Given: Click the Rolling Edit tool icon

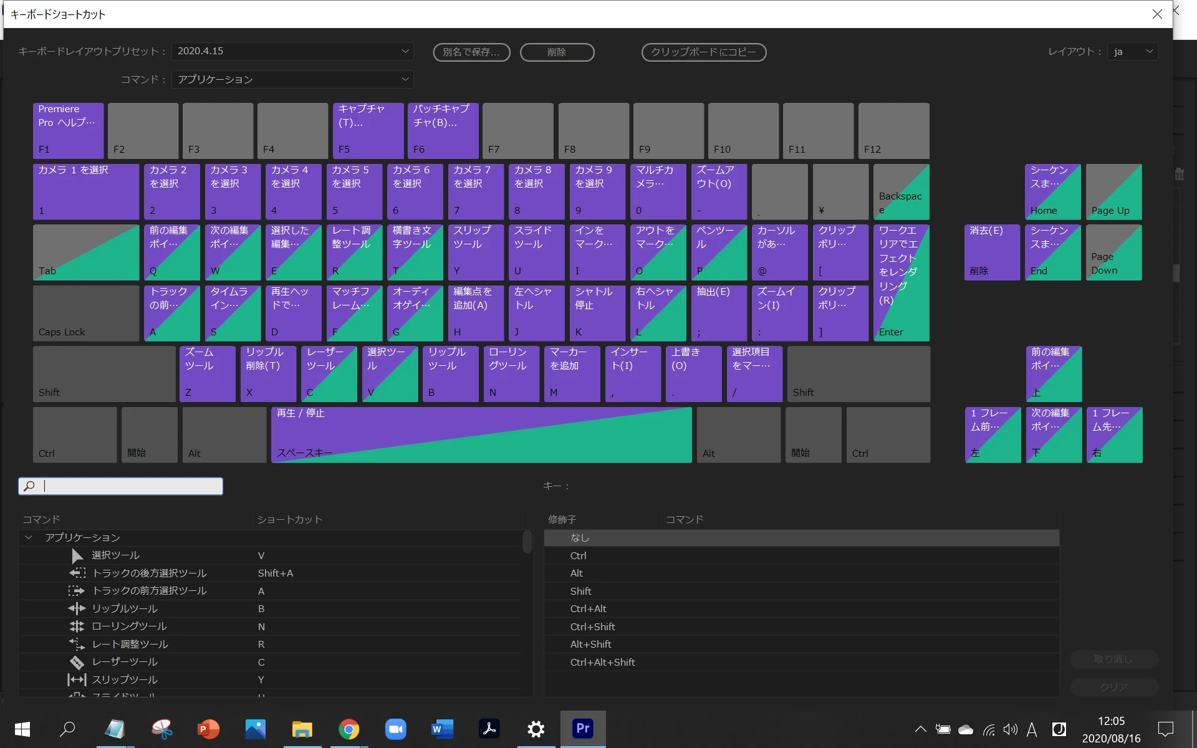Looking at the screenshot, I should coord(77,626).
